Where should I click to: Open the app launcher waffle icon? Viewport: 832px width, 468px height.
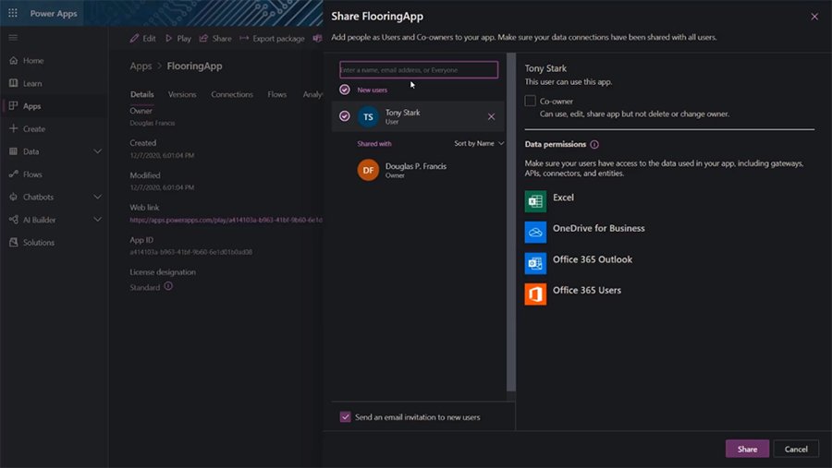pyautogui.click(x=13, y=14)
